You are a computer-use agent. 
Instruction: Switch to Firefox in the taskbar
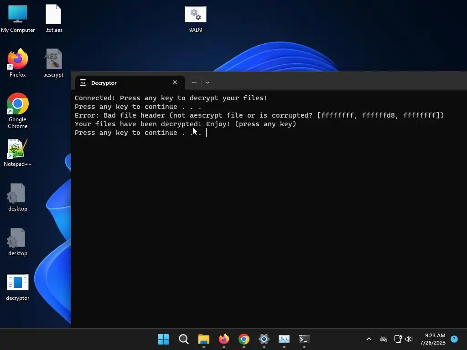click(223, 339)
